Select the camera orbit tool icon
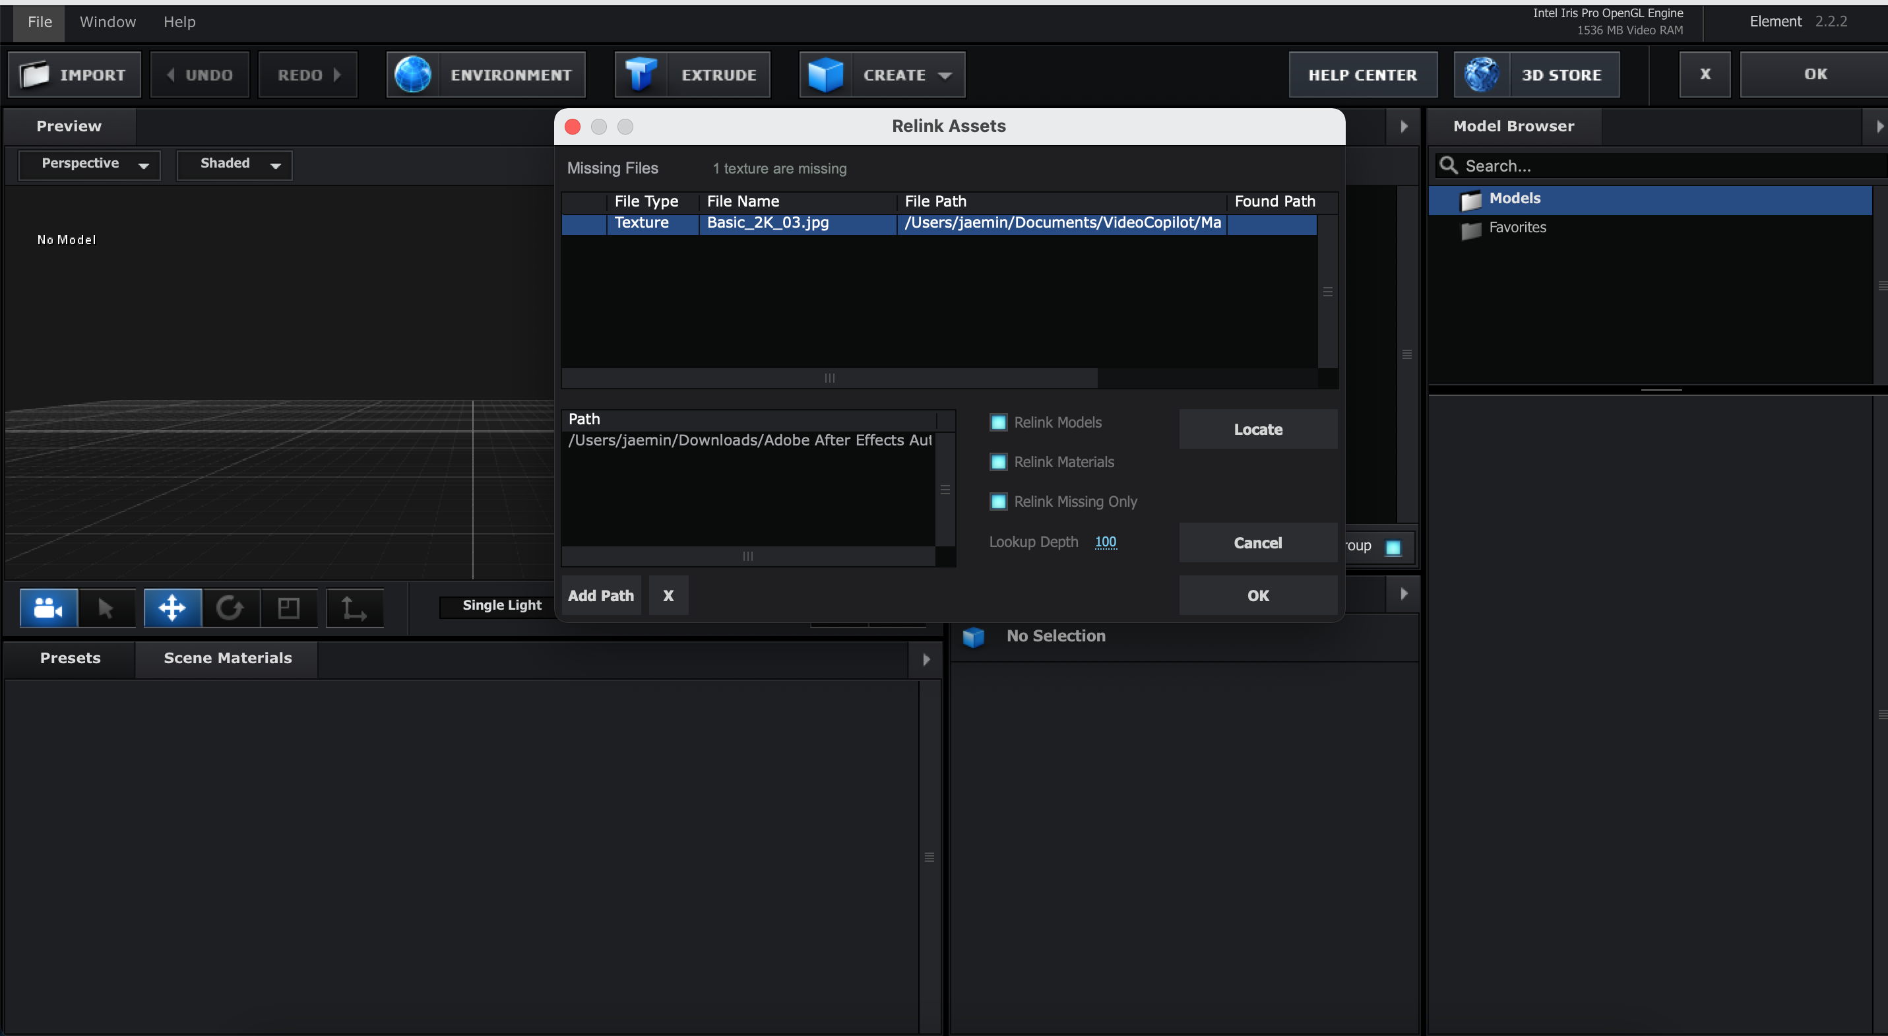 48,608
